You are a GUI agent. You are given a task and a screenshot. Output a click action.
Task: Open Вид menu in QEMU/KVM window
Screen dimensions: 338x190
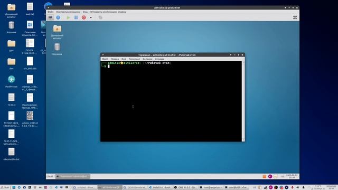[x=86, y=12]
